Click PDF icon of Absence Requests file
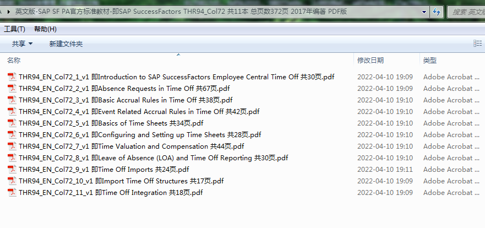The image size is (485, 228). pos(12,89)
